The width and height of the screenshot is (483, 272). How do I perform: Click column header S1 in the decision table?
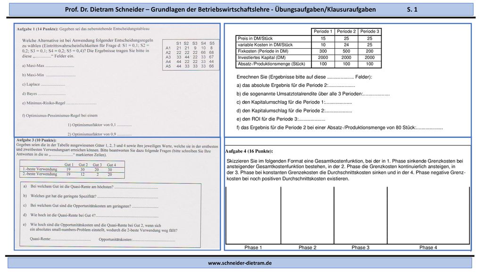(x=179, y=43)
